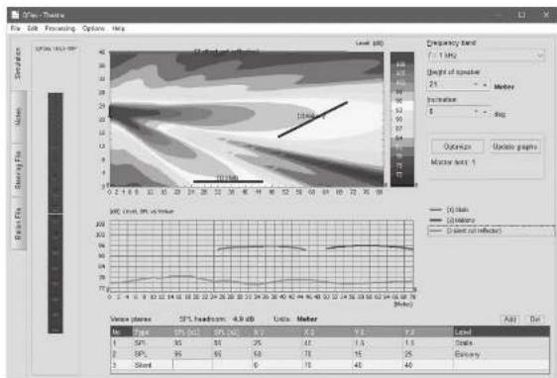Viewport: 557px width, 378px height.
Task: Select the X1 column header
Action: tap(277, 332)
